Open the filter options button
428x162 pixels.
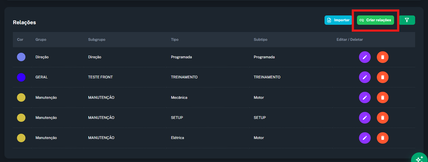[x=407, y=20]
